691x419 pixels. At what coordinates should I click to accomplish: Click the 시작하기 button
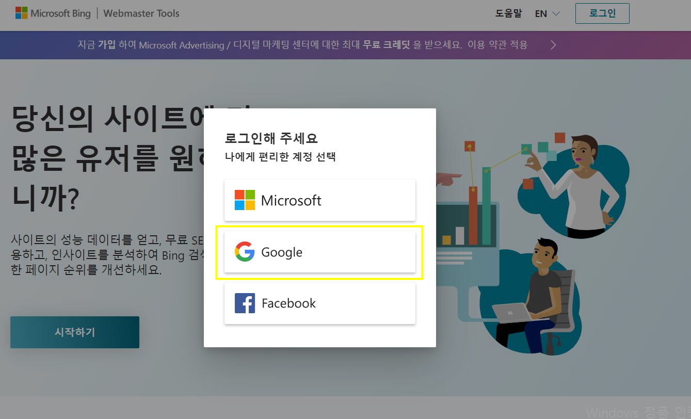(75, 332)
